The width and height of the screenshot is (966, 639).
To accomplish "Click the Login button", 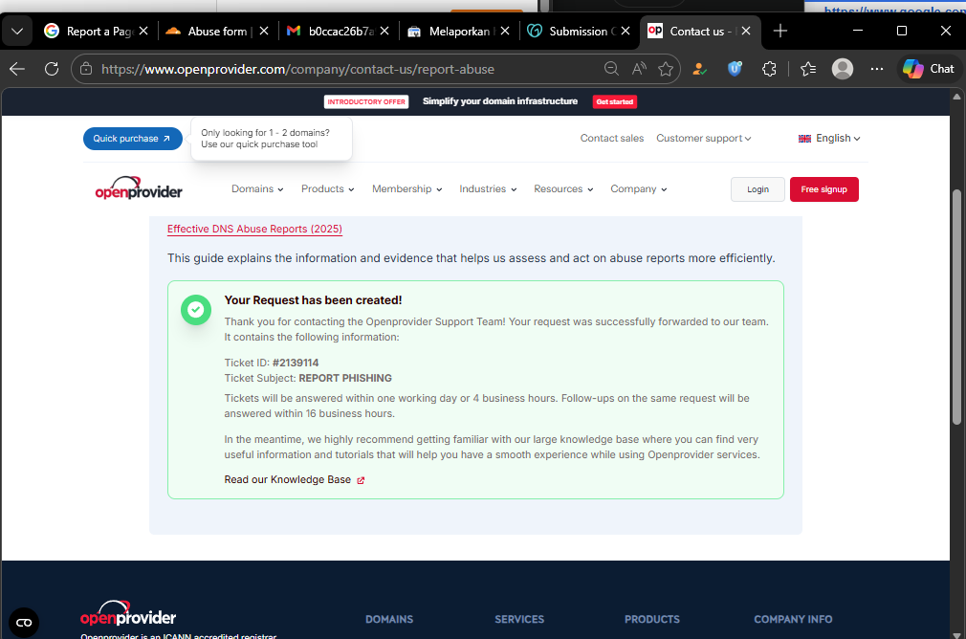I will coord(757,189).
